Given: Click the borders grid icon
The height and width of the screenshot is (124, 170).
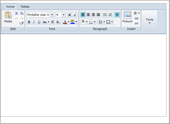Looking at the screenshot, I should (x=91, y=22).
